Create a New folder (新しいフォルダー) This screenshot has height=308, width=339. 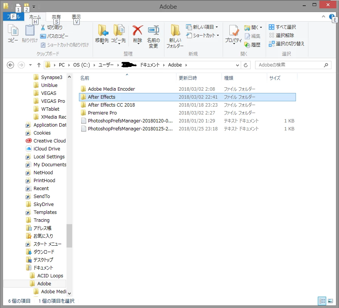point(175,36)
